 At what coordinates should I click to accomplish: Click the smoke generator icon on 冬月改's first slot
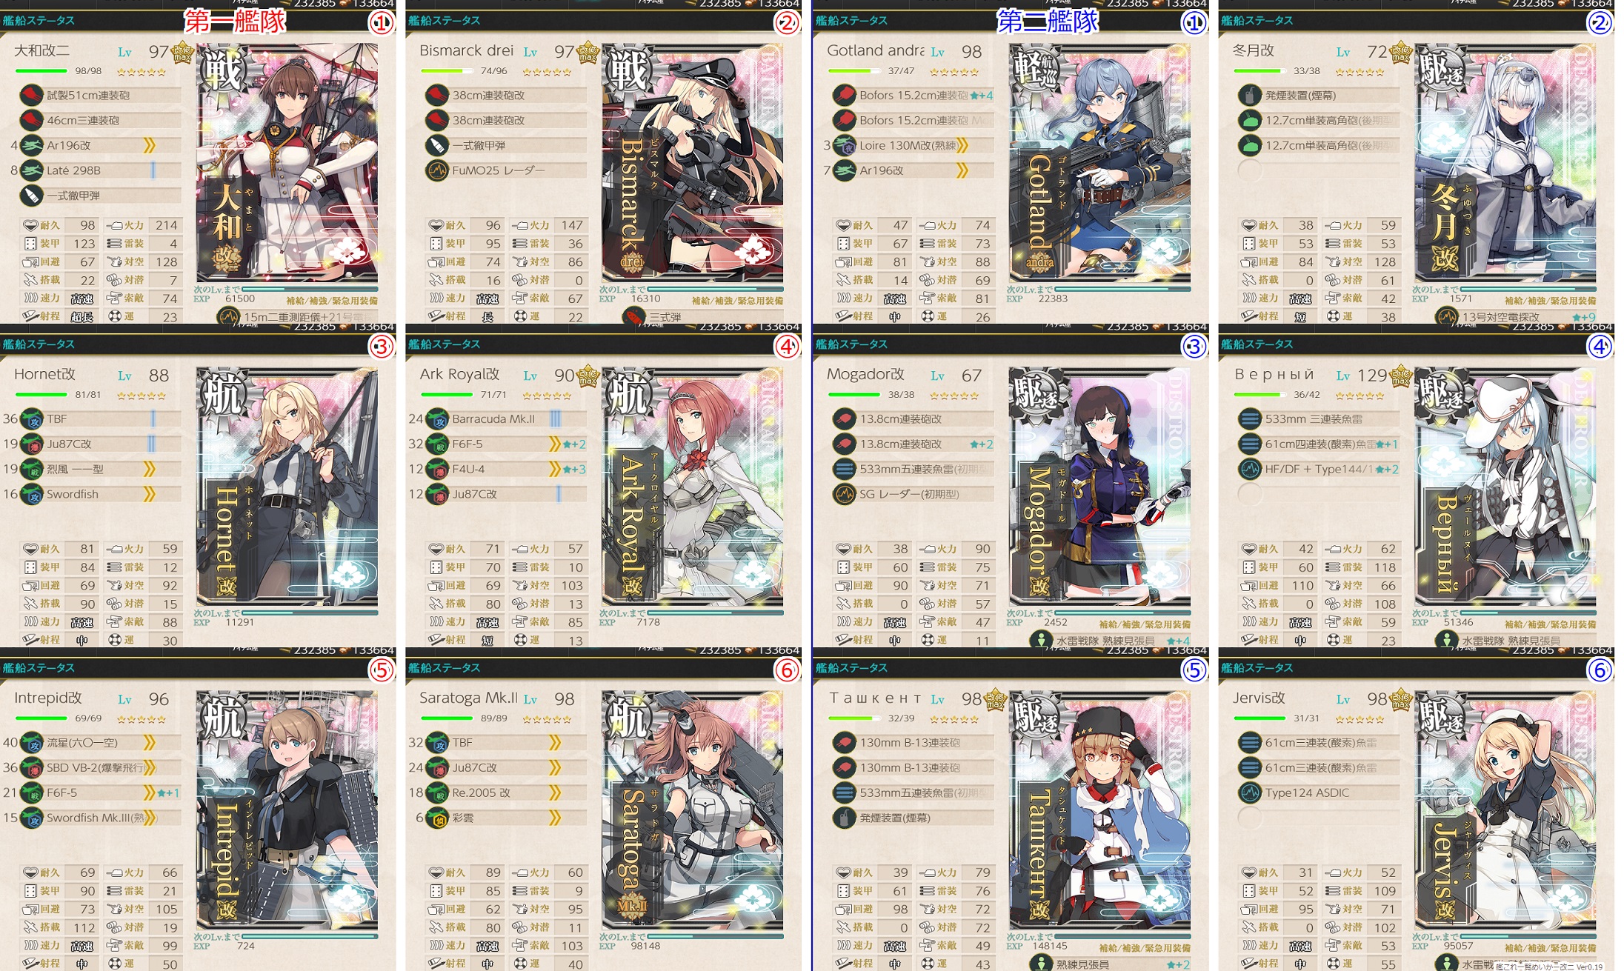1250,95
